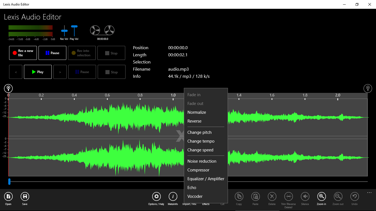The image size is (376, 211).
Task: Expand the more options ellipsis
Action: 369,193
